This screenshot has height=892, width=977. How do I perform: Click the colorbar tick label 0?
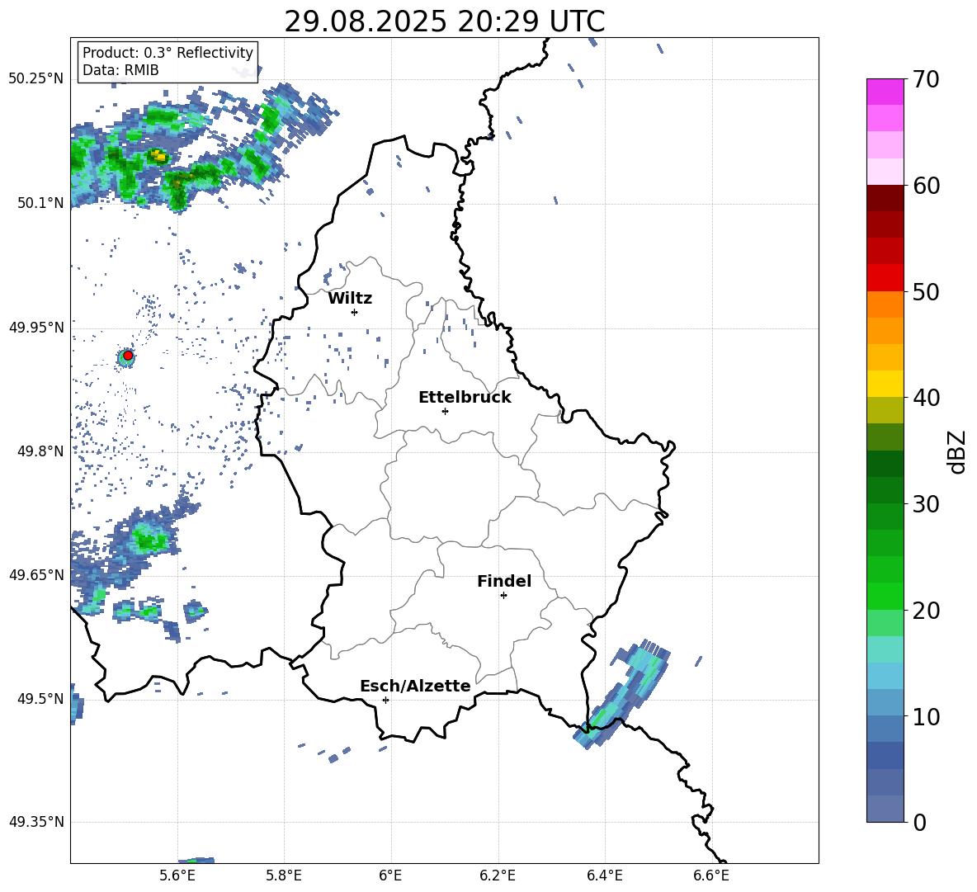coord(919,822)
